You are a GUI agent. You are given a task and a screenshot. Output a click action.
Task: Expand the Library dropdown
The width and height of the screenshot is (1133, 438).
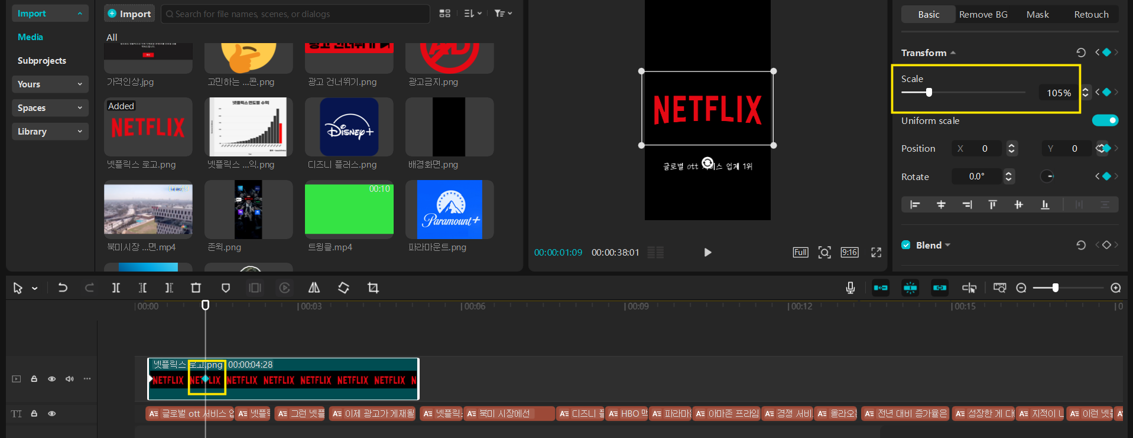pyautogui.click(x=50, y=131)
